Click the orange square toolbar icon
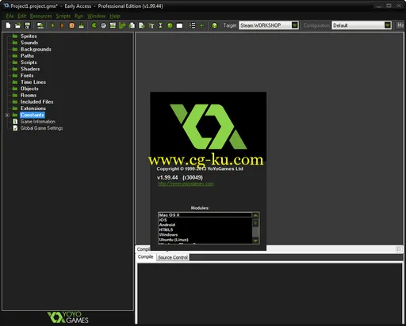Viewport: 406px width, 326px height. tap(71, 25)
